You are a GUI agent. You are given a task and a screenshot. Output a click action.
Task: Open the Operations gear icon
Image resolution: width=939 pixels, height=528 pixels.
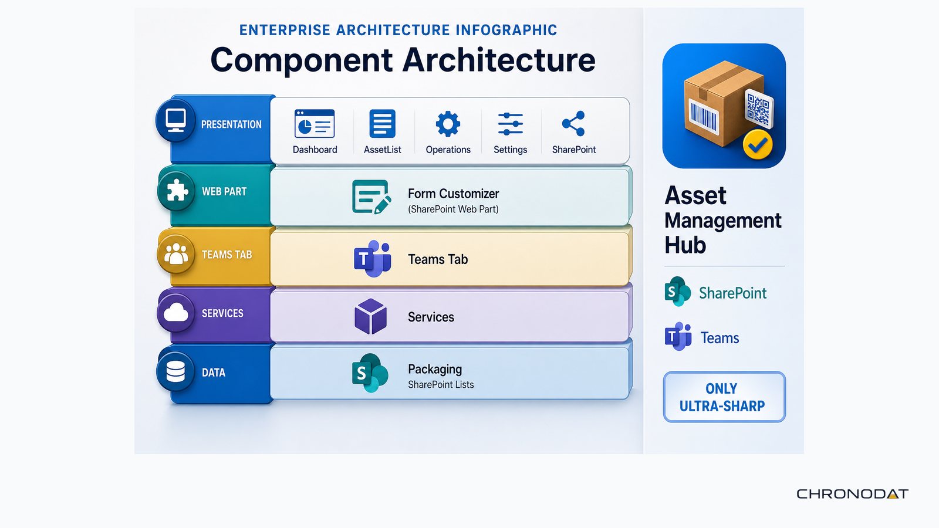click(x=448, y=124)
